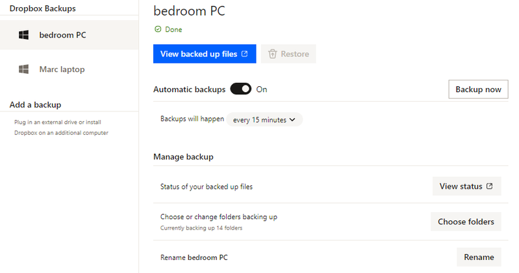519x273 pixels.
Task: Select the Marc laptop backup in sidebar
Action: 62,69
